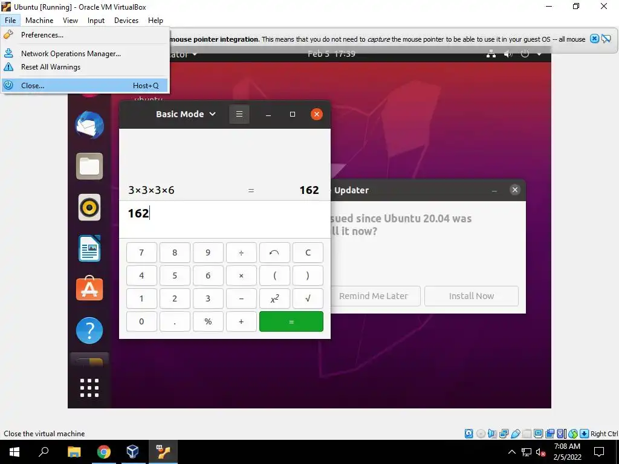Show hidden Windows tray icons chevron
Image resolution: width=619 pixels, height=464 pixels.
(511, 452)
